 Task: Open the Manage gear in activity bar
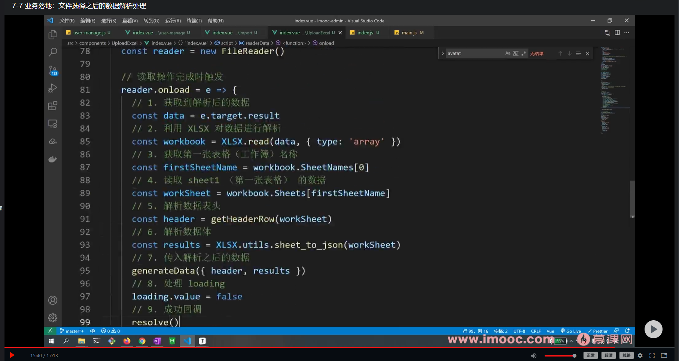coord(53,318)
